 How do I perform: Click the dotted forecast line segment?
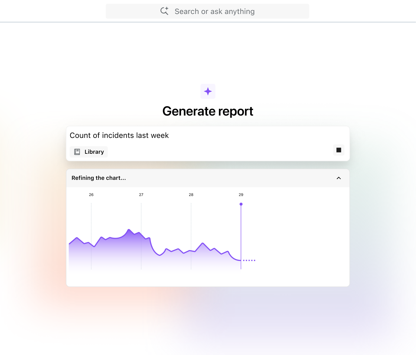pyautogui.click(x=249, y=260)
